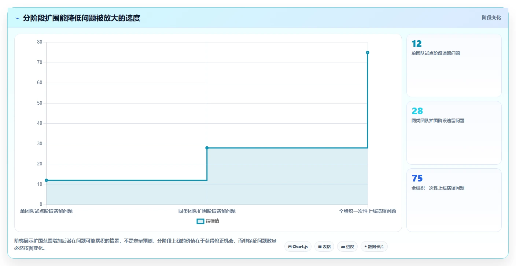
Task: Click the 表格 tag
Action: [324, 247]
